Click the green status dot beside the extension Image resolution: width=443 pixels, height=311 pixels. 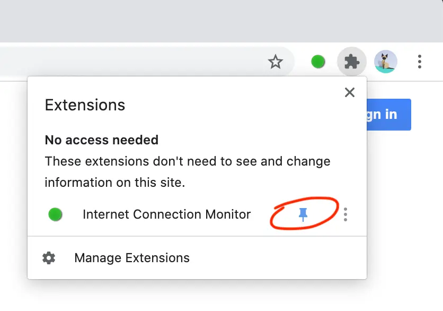pyautogui.click(x=55, y=214)
